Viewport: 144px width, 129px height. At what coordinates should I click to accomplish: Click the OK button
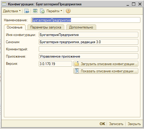102,124
